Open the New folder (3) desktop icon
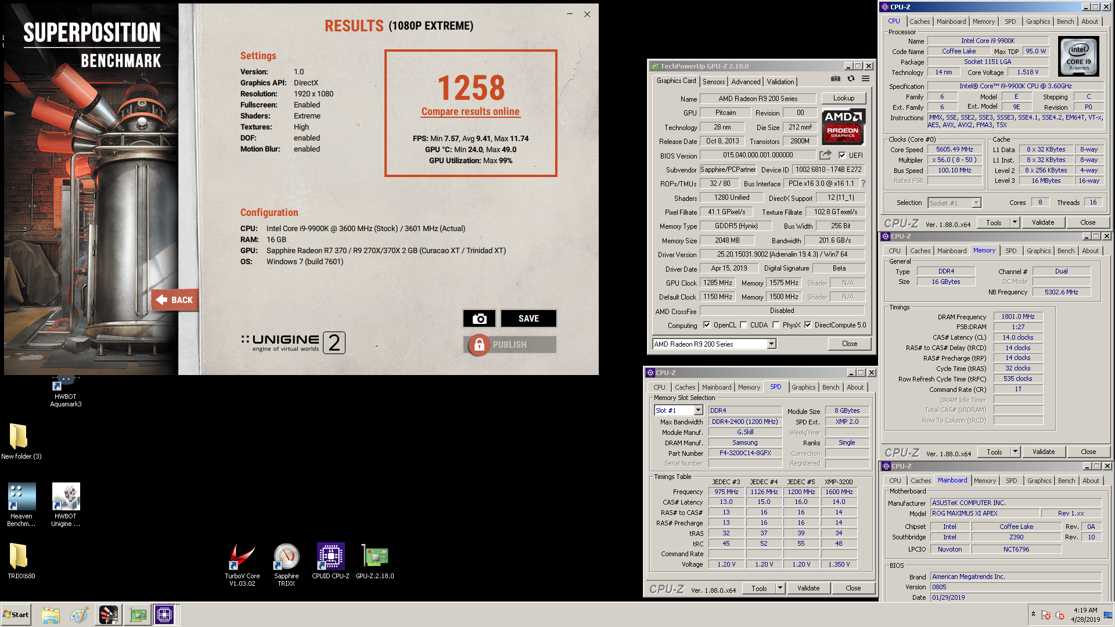The image size is (1115, 627). click(x=21, y=441)
